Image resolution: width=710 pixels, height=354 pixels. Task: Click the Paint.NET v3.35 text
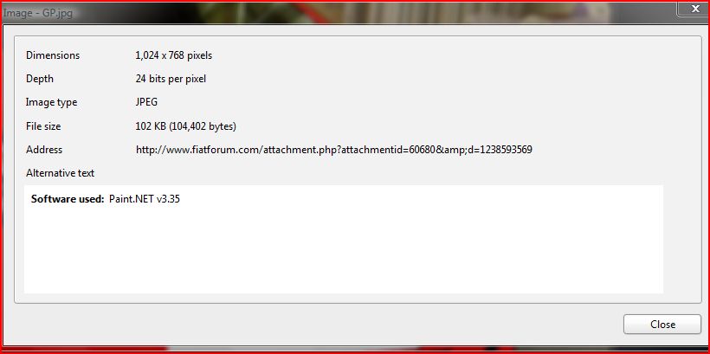145,199
